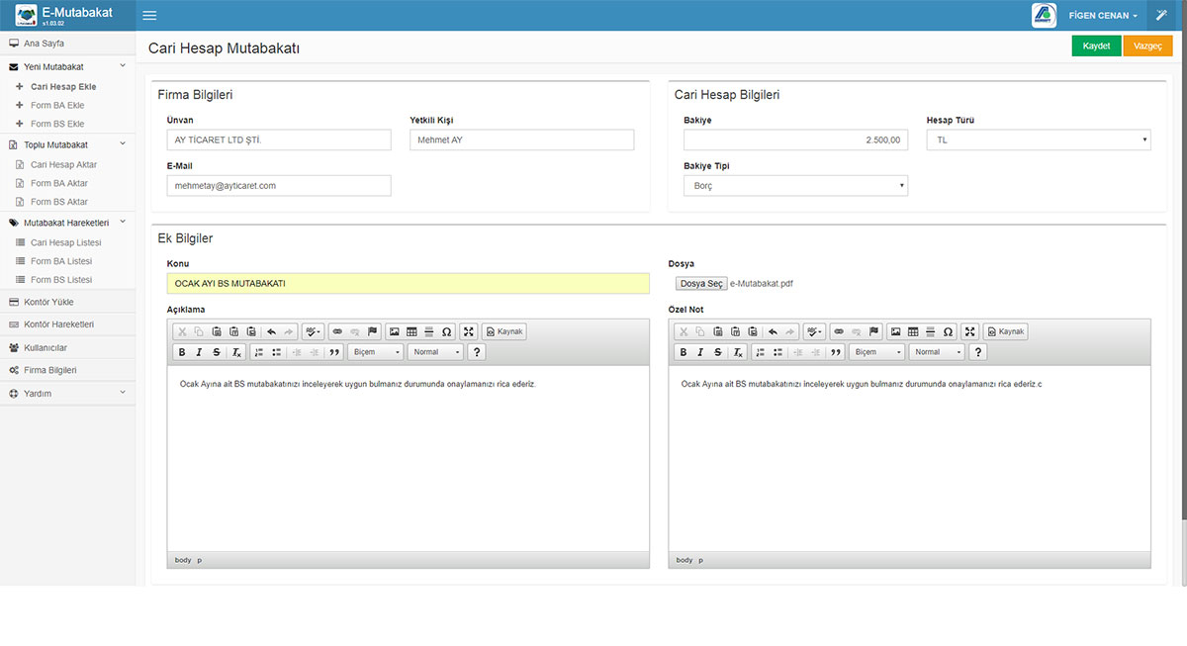The width and height of the screenshot is (1187, 646).
Task: Go to Kontör Yükle in sidebar
Action: click(48, 302)
